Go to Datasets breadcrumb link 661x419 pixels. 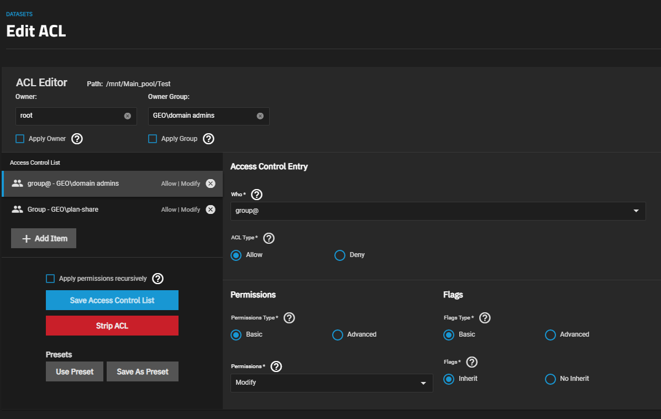(x=19, y=14)
